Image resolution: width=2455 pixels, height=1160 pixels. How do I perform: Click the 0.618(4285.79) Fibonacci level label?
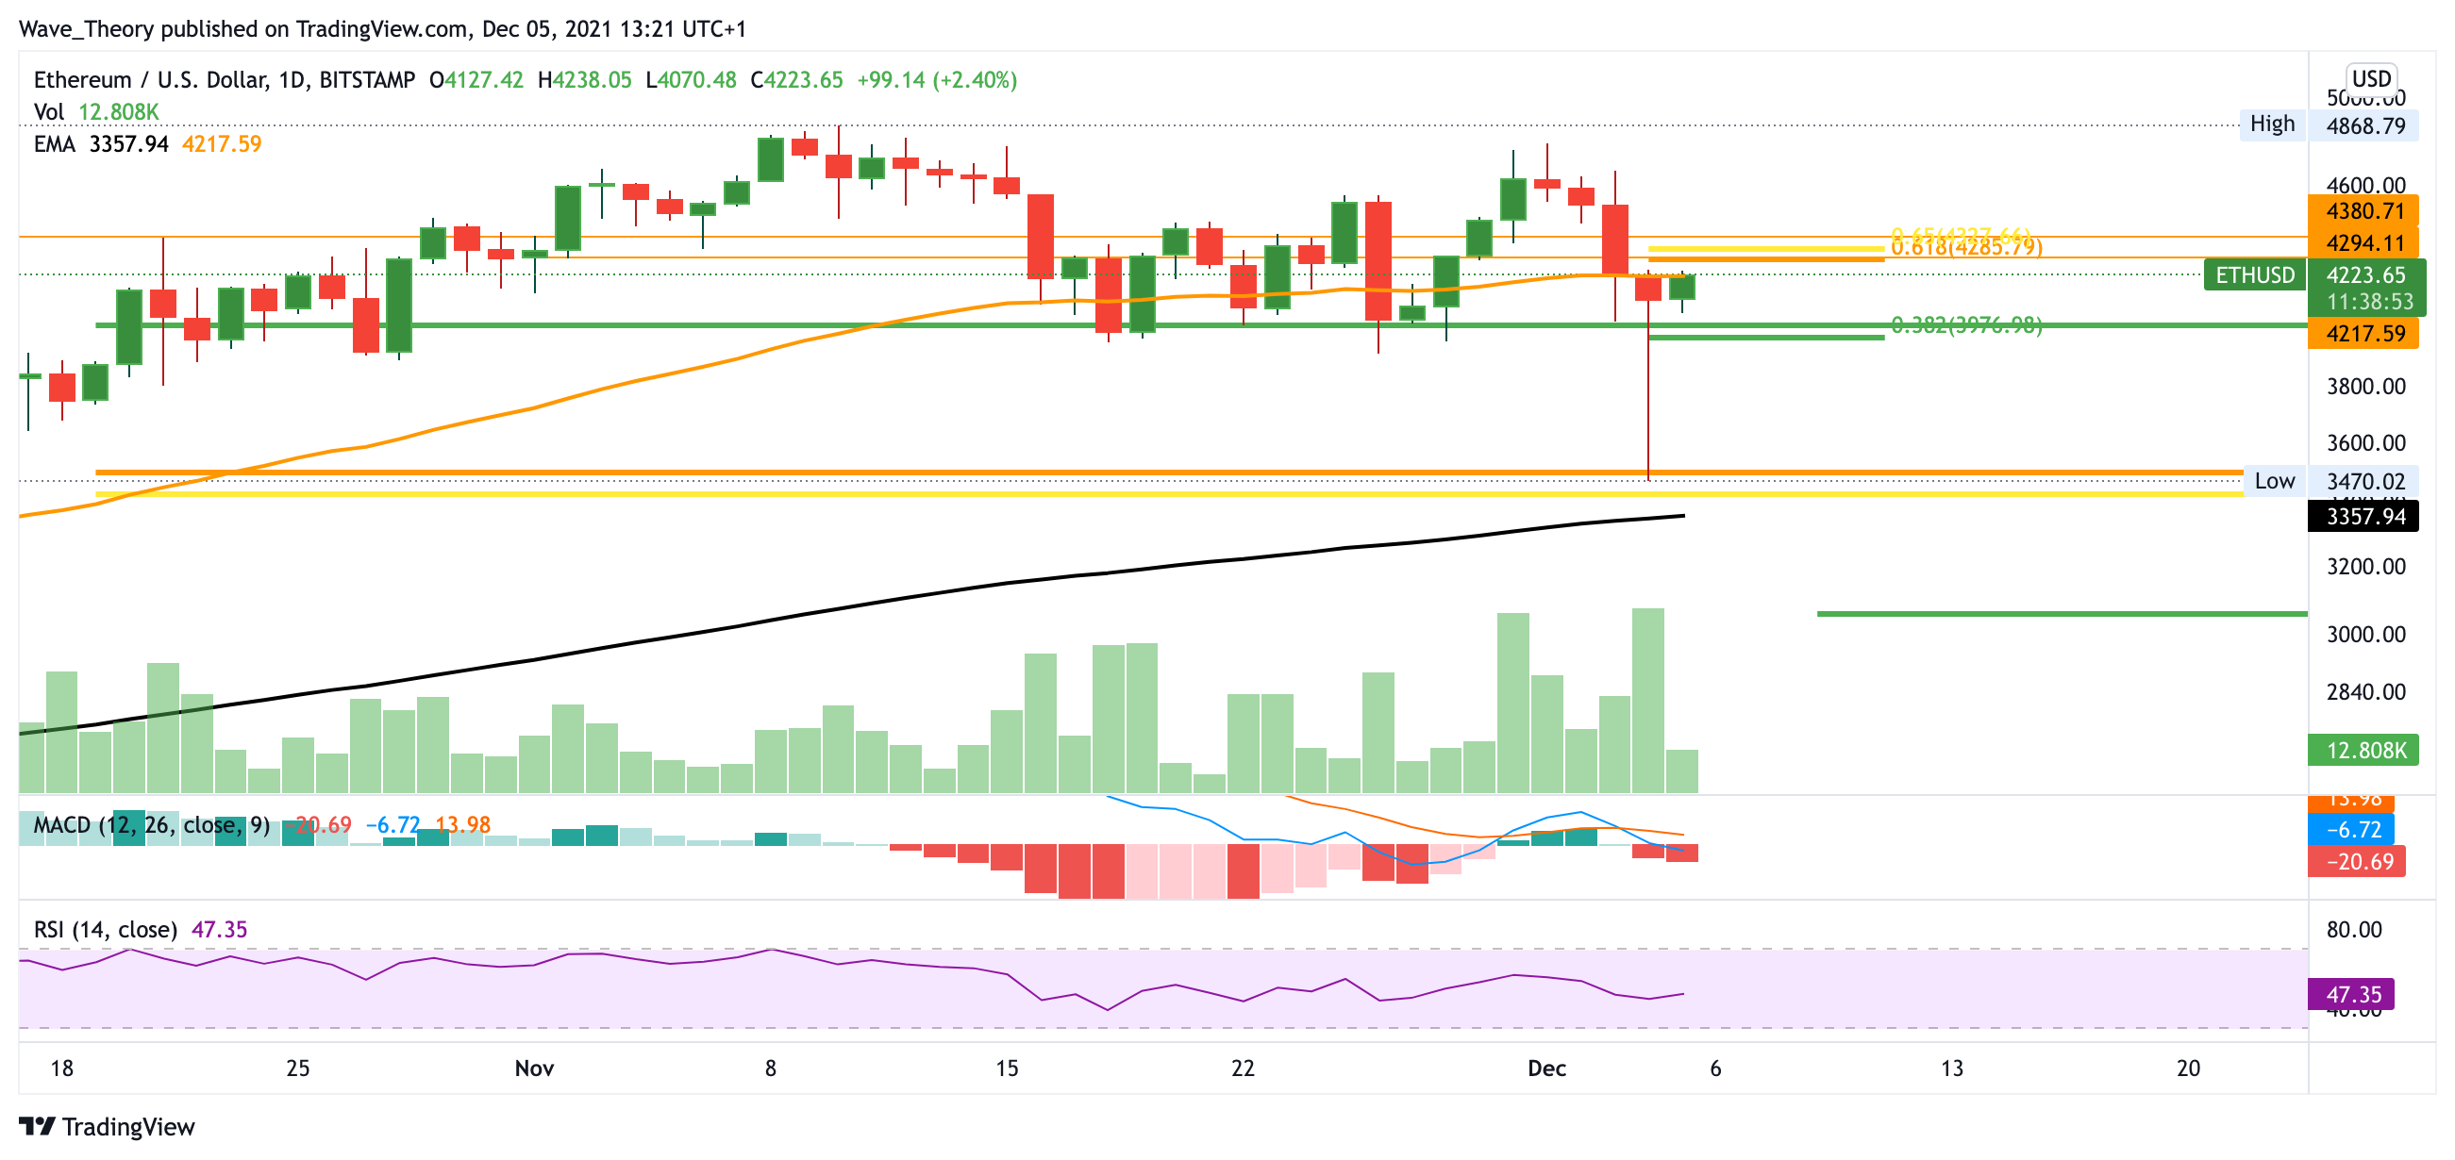tap(1966, 248)
